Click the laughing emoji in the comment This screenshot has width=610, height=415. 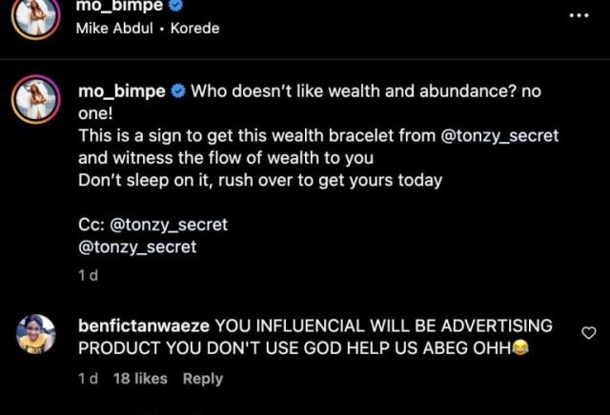[520, 348]
